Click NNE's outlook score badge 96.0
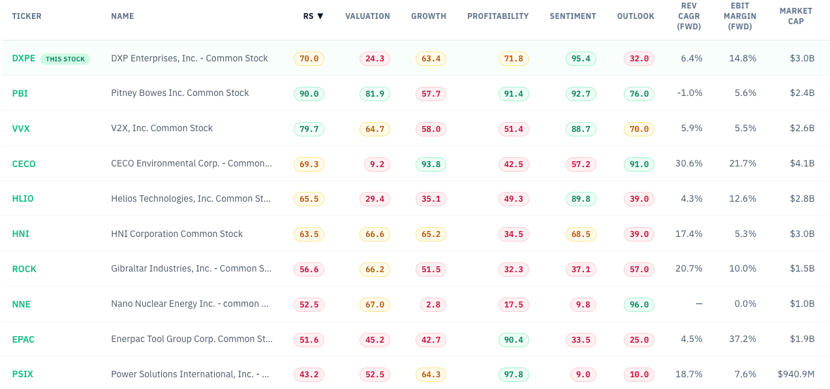The width and height of the screenshot is (830, 389). click(639, 305)
